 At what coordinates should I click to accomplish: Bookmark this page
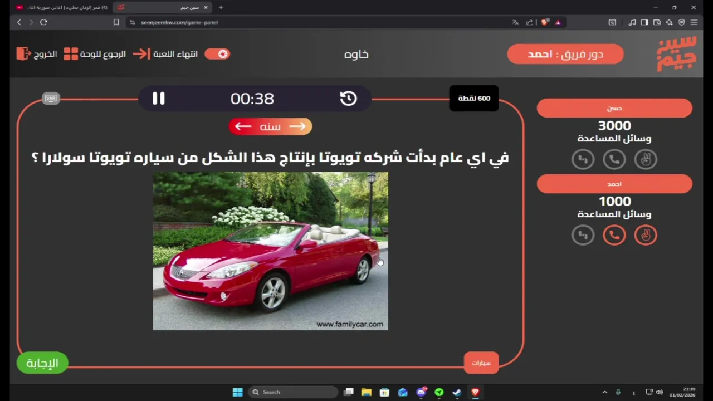[x=116, y=22]
